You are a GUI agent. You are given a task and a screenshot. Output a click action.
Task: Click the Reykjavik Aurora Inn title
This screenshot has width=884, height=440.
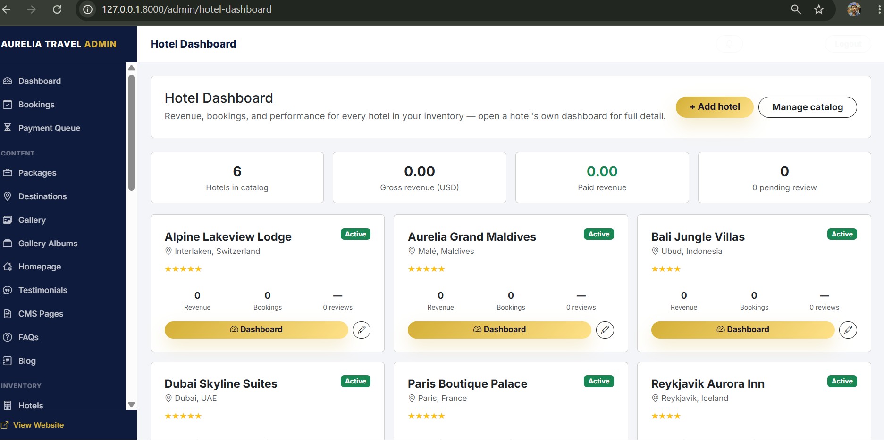(x=708, y=384)
